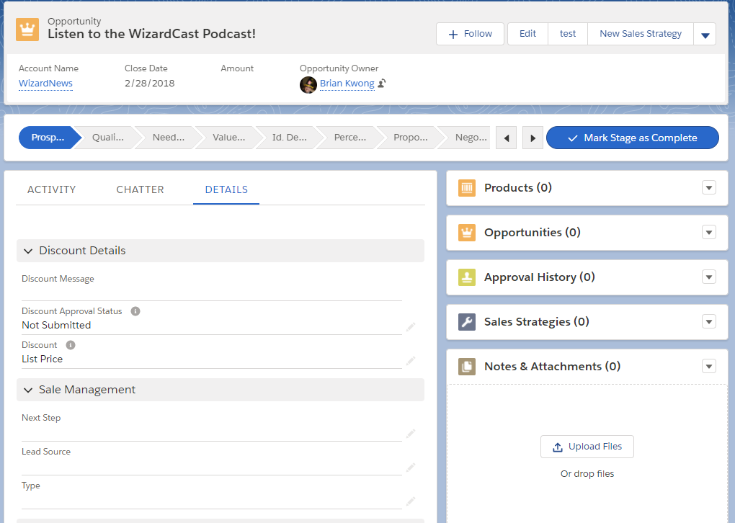
Task: Edit Next Step via pencil icon
Action: pyautogui.click(x=411, y=434)
